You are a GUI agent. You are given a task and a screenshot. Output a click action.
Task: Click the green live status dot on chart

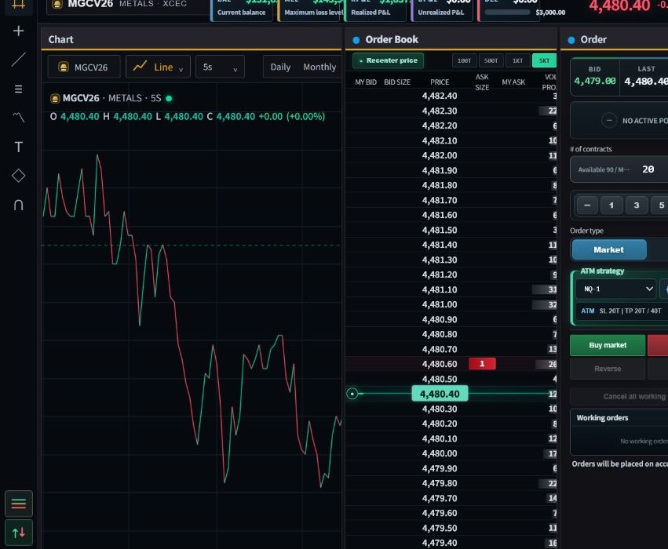click(x=169, y=98)
